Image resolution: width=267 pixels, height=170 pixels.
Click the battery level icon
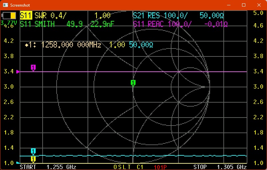tap(9, 16)
